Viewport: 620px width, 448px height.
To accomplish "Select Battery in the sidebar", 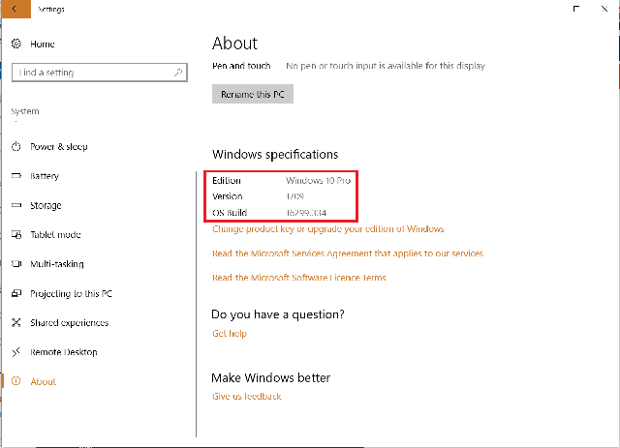I will (45, 176).
